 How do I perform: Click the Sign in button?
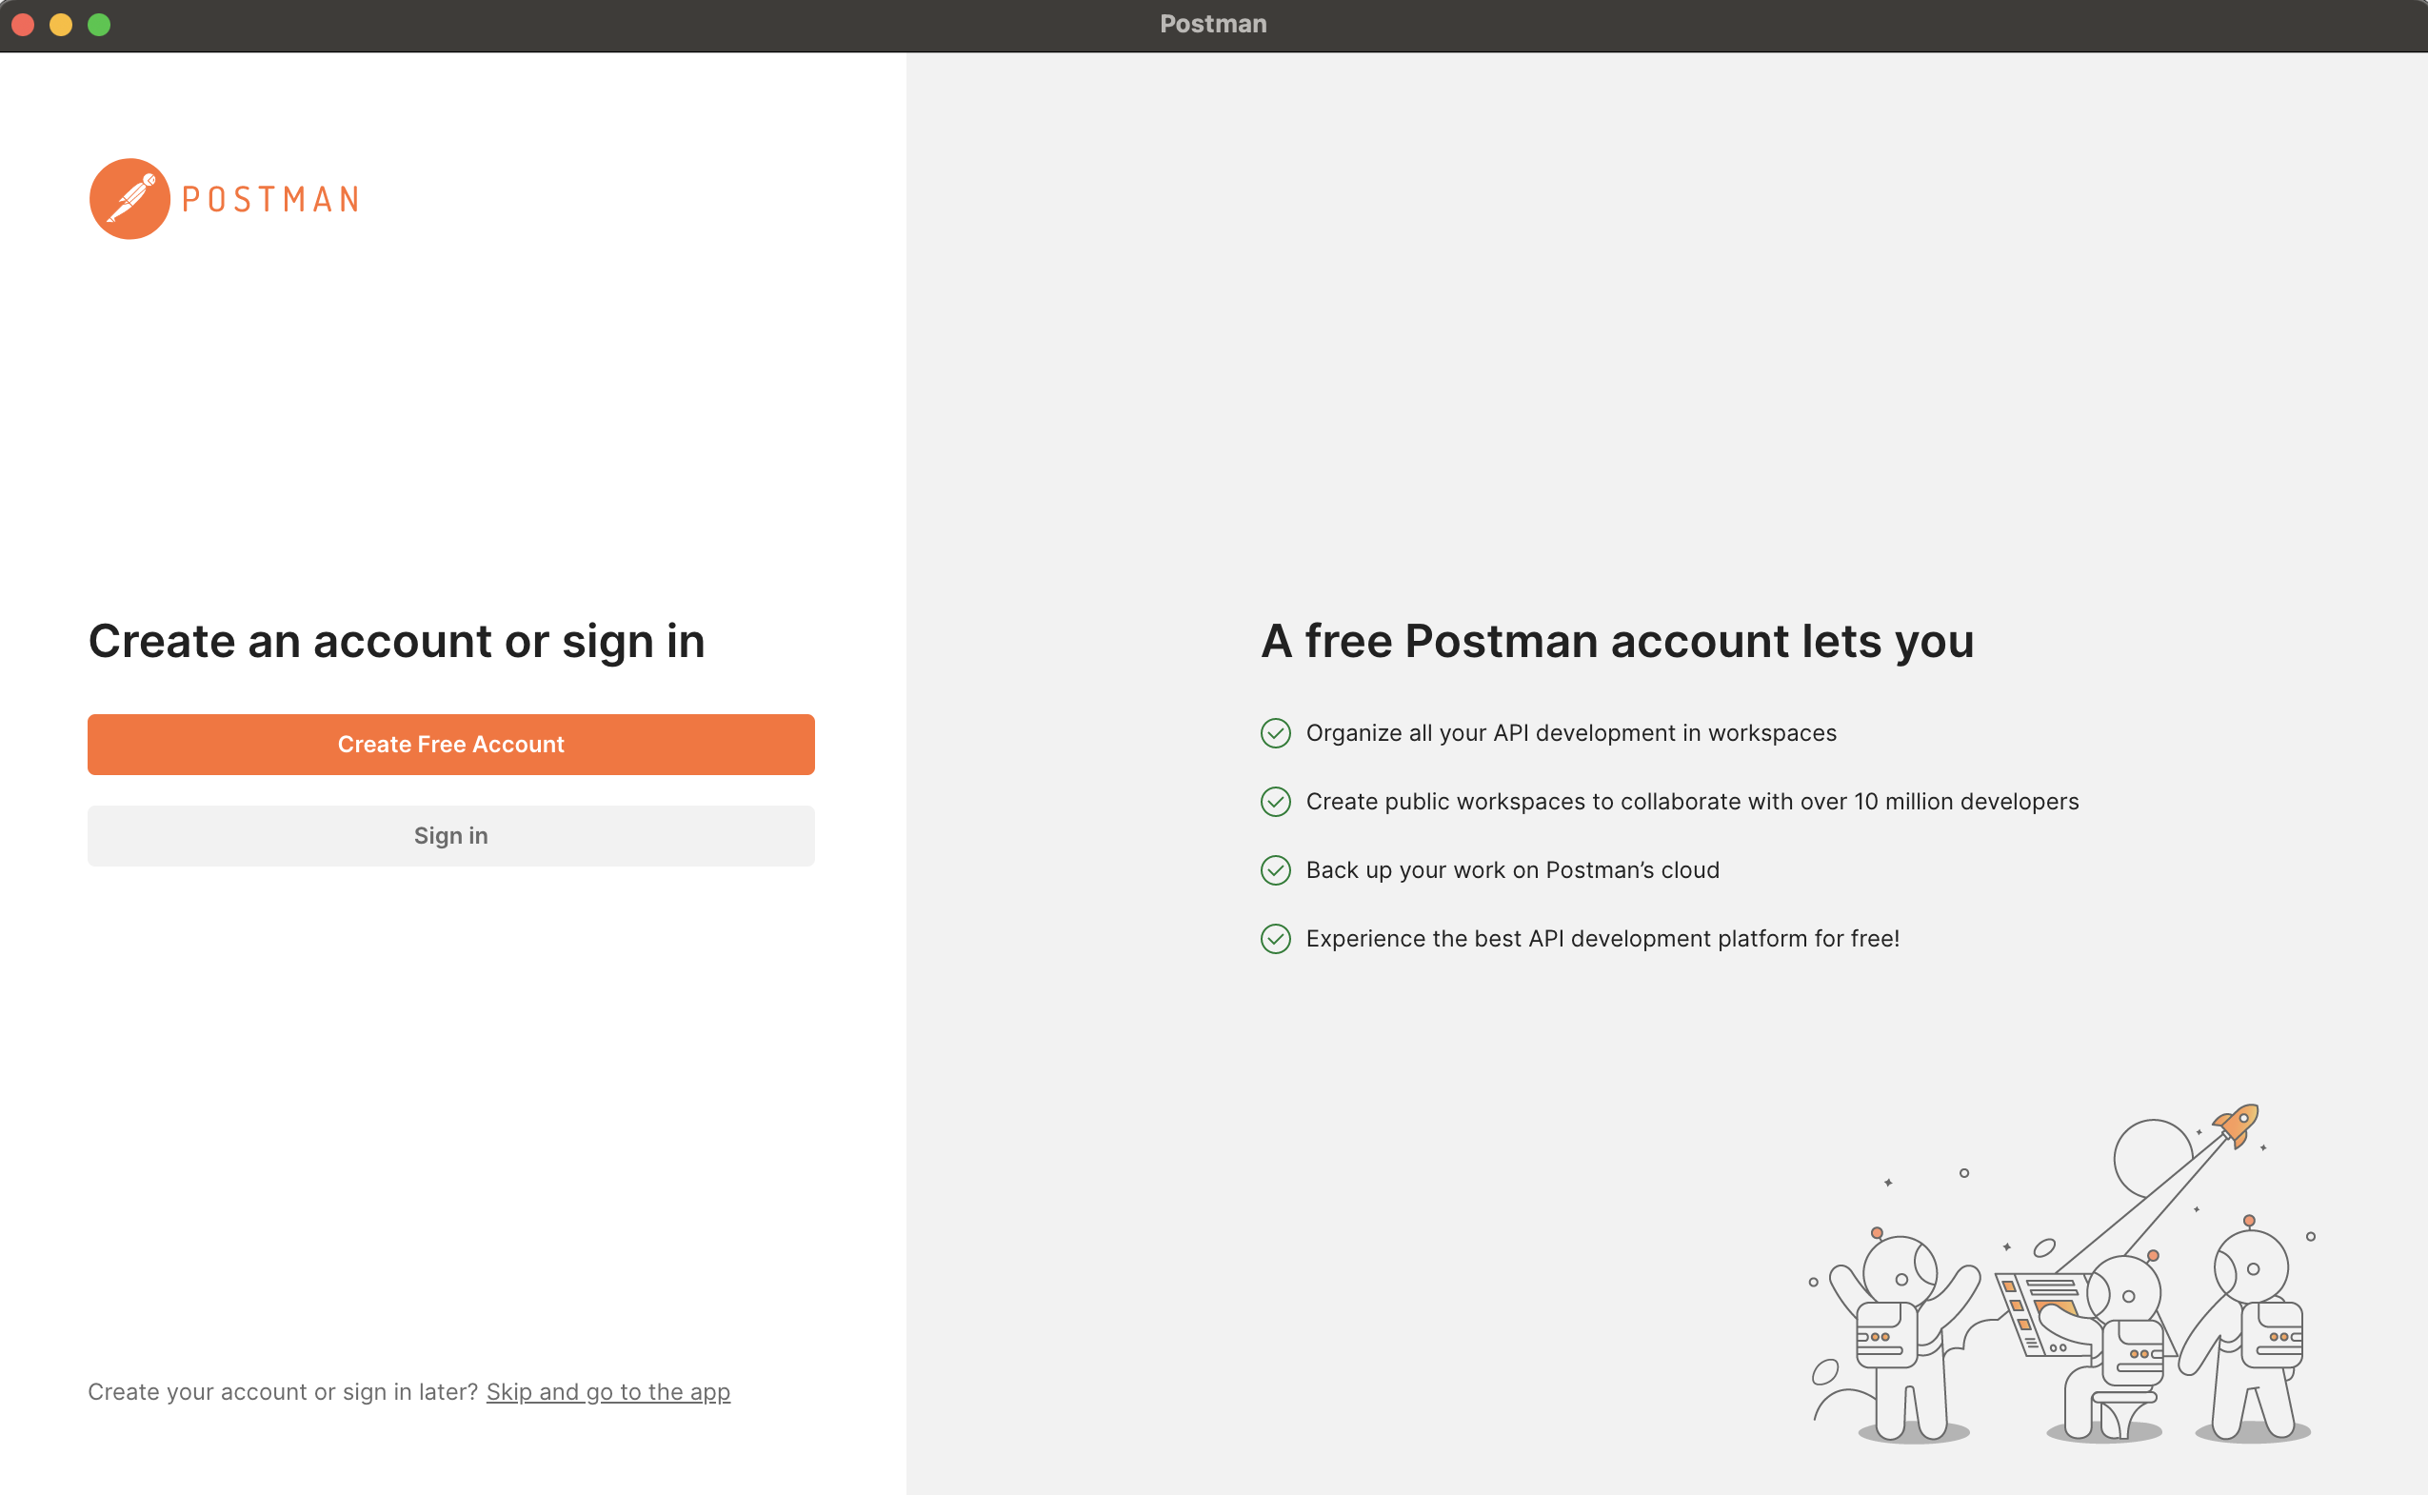pos(450,836)
